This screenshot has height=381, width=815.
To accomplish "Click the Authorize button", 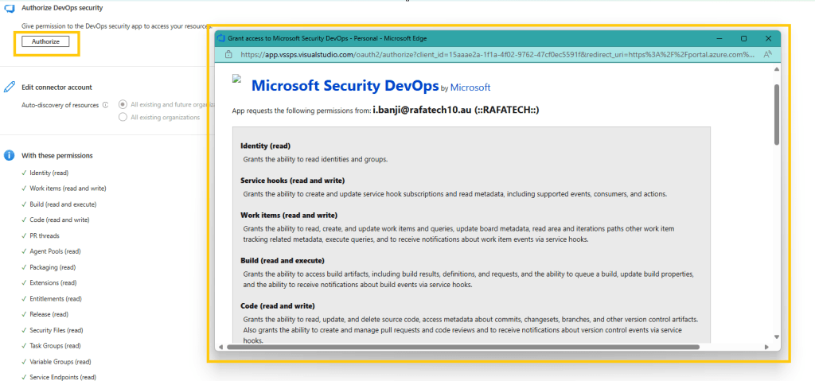I will click(45, 41).
